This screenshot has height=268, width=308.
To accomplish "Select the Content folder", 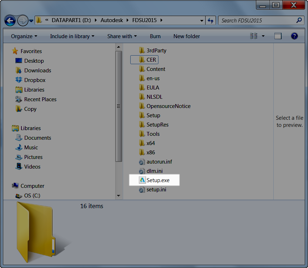I will [x=152, y=69].
